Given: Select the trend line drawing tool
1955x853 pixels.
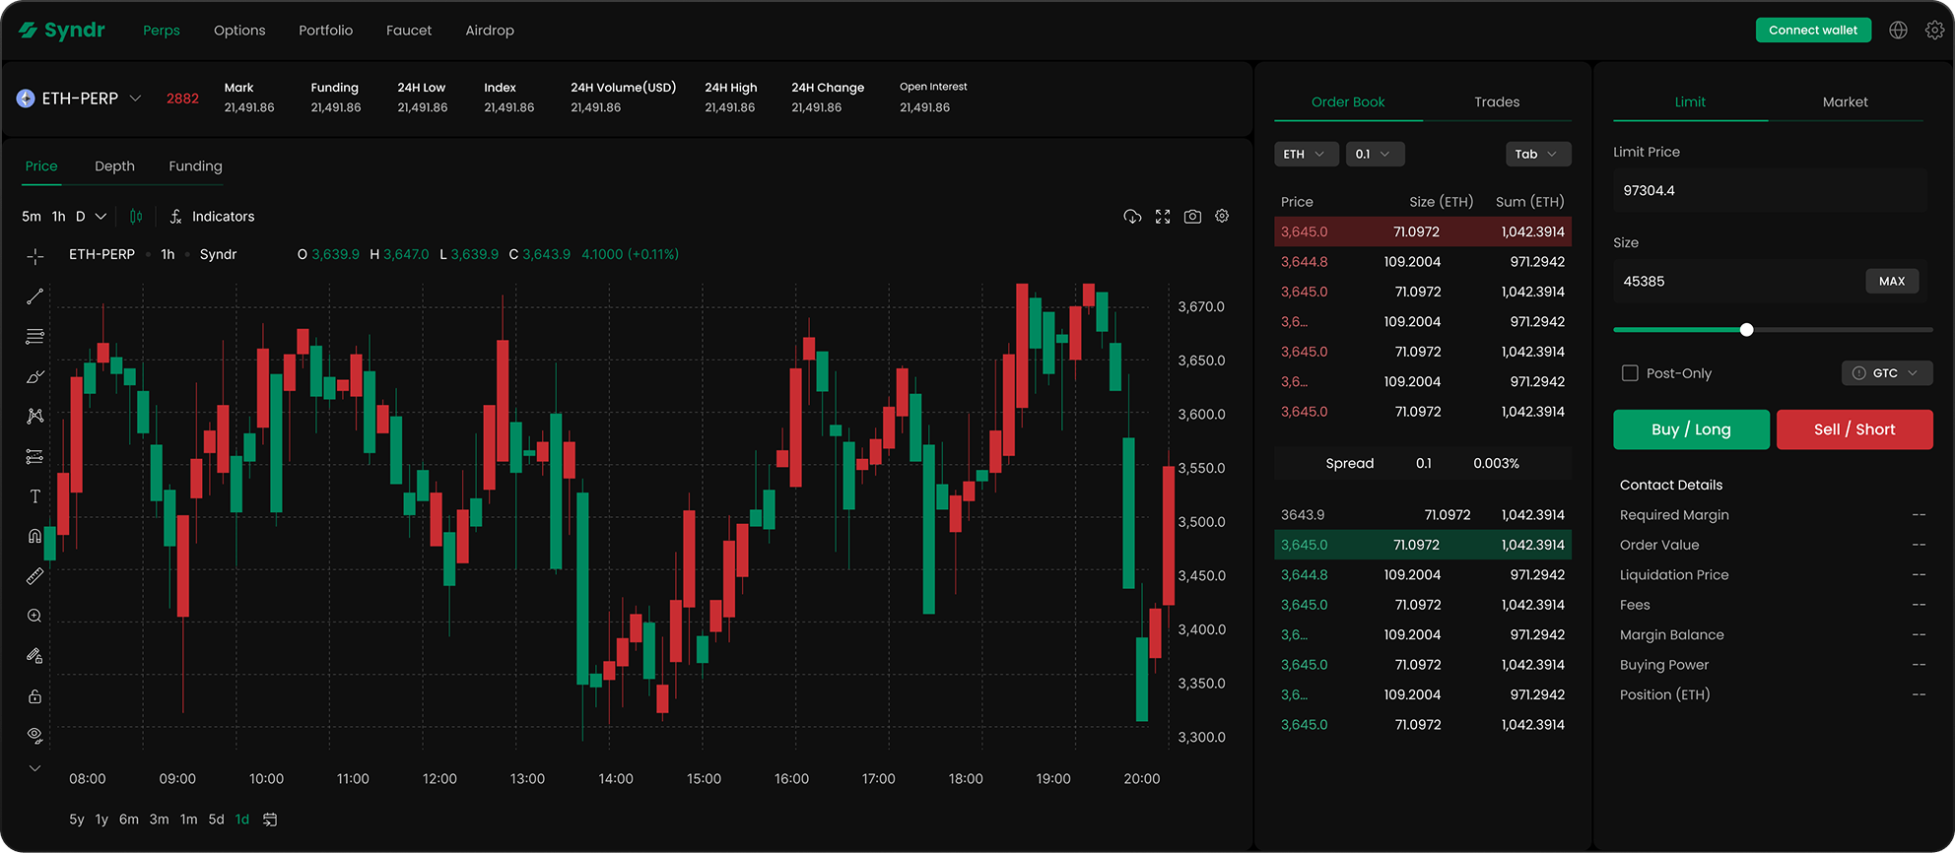Looking at the screenshot, I should tap(34, 296).
